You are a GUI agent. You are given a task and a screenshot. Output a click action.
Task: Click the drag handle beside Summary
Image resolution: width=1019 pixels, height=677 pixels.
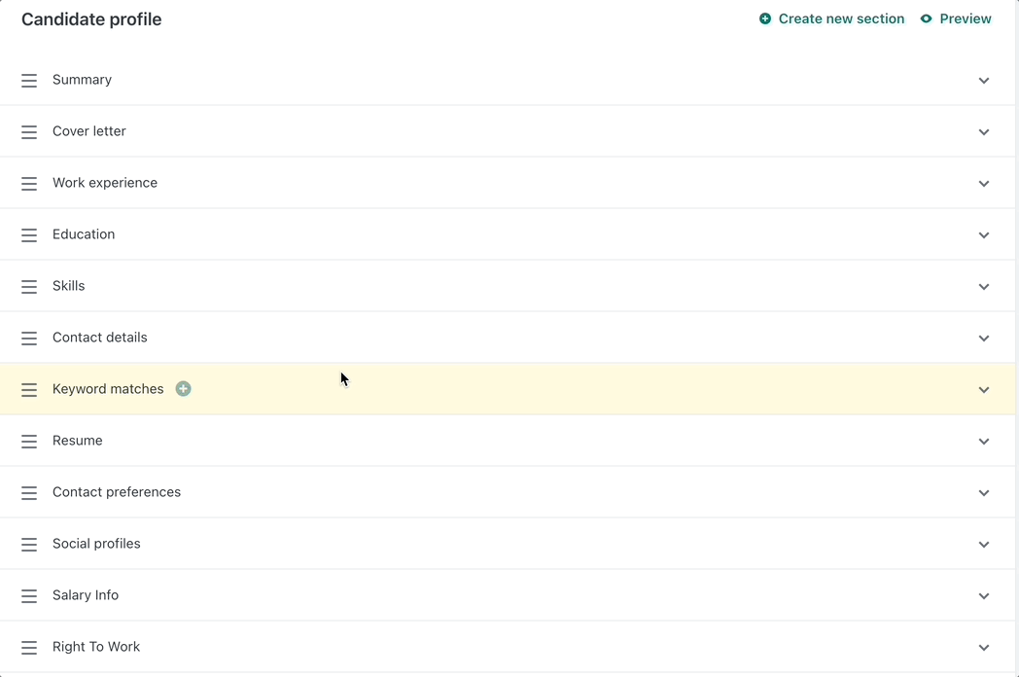coord(28,80)
